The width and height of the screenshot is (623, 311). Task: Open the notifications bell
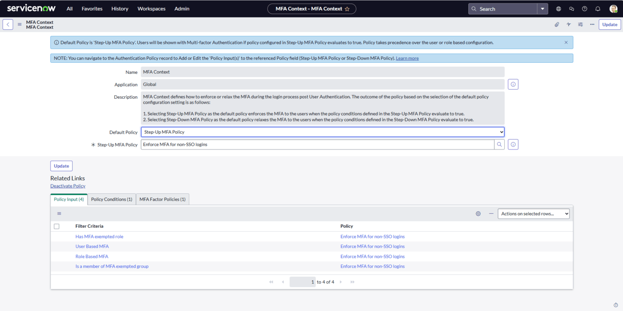[x=598, y=9]
